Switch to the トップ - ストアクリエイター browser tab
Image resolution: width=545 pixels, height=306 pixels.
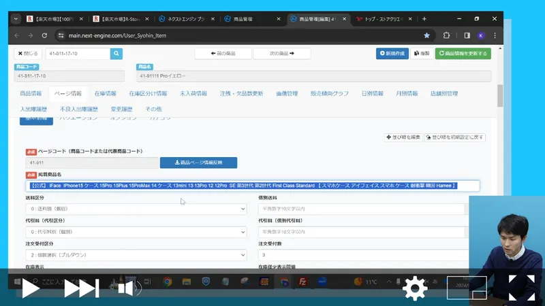click(384, 19)
